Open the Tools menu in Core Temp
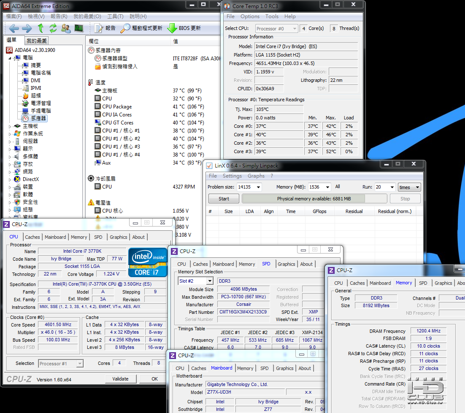Image resolution: width=465 pixels, height=413 pixels. tap(272, 16)
